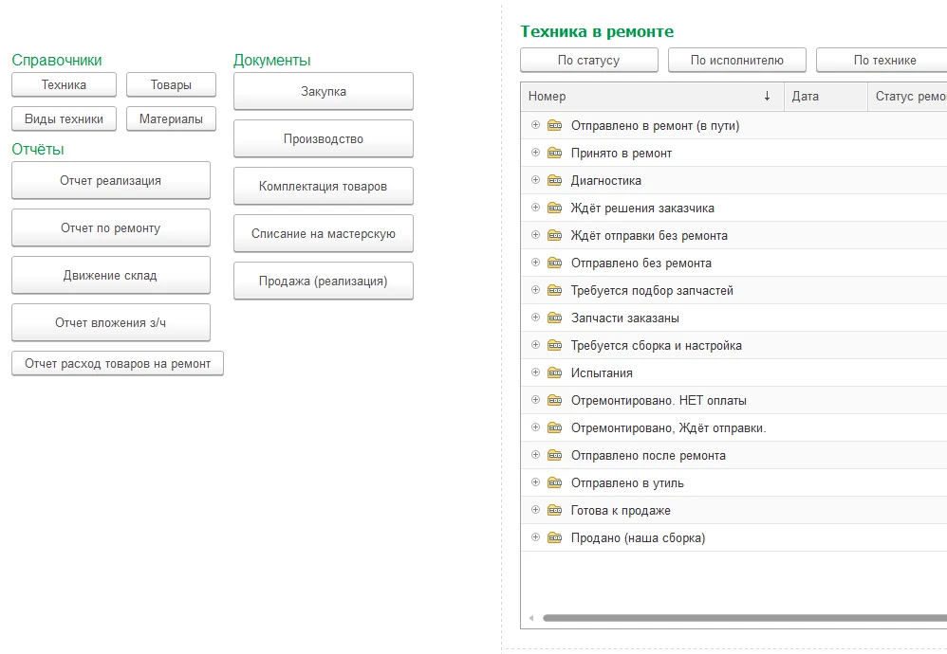Click the folder icon beside Диагностика row
This screenshot has width=947, height=654.
point(555,181)
